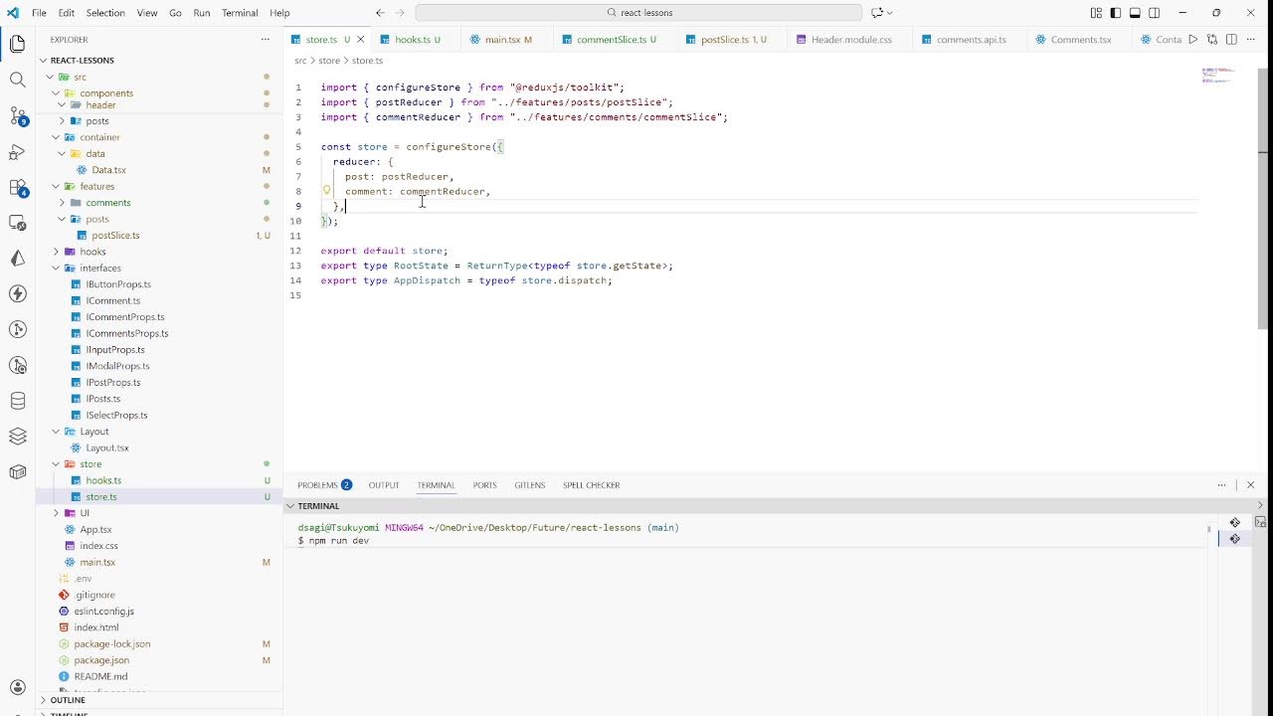Image resolution: width=1273 pixels, height=716 pixels.
Task: Click the editor minimap preview
Action: [1217, 76]
